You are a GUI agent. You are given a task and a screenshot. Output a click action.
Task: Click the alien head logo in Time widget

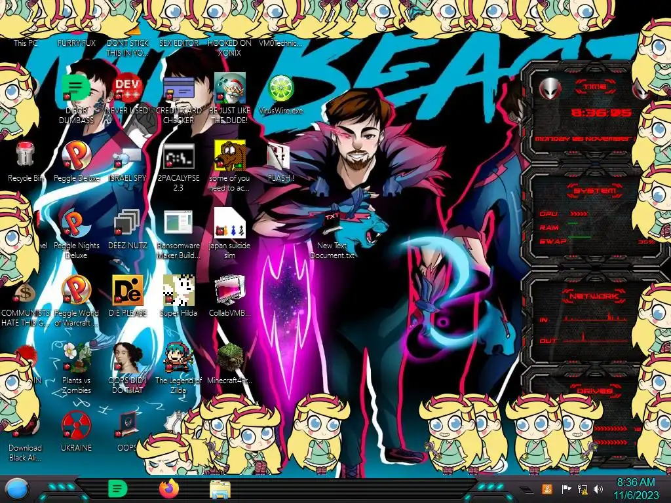[x=550, y=89]
